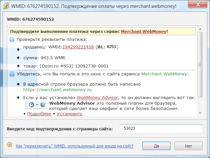Click the step 2 number icon
This screenshot has width=210, height=158.
tap(12, 74)
